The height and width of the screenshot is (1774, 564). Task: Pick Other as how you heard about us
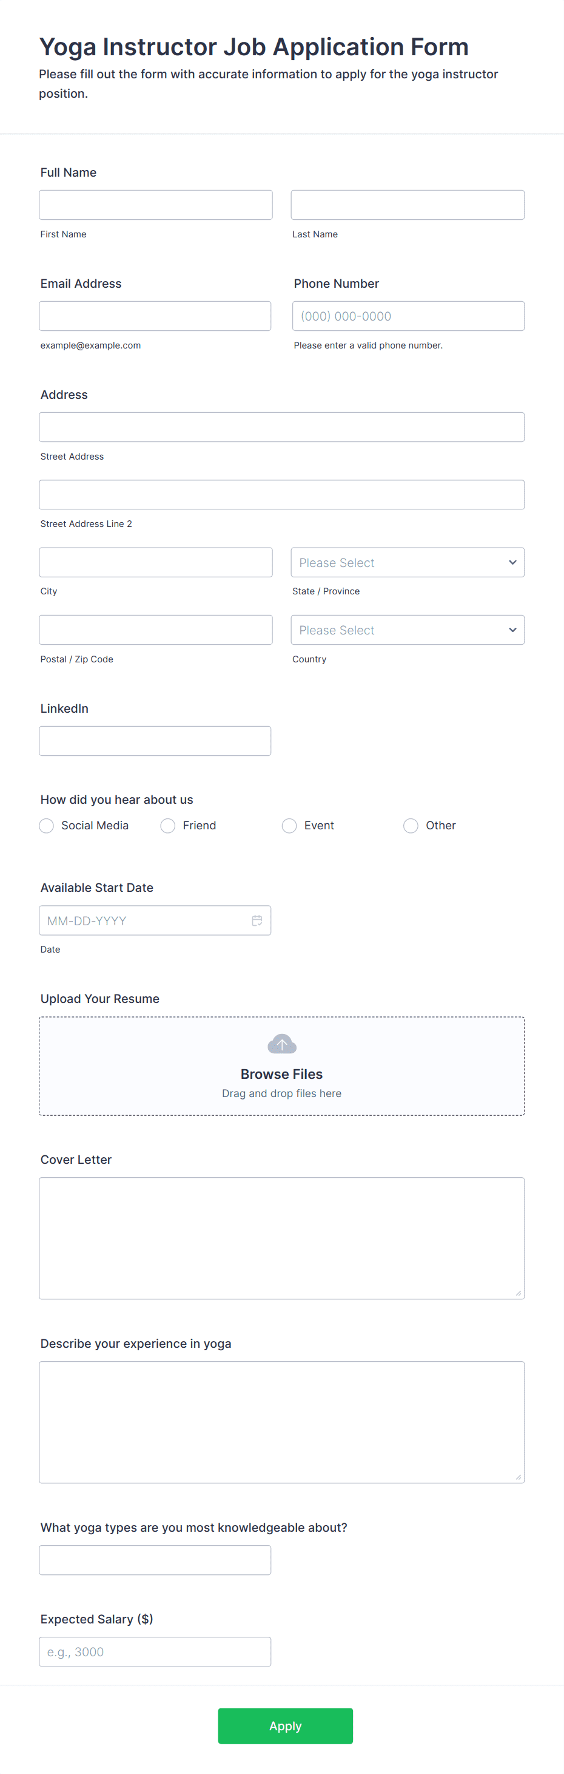pos(410,825)
